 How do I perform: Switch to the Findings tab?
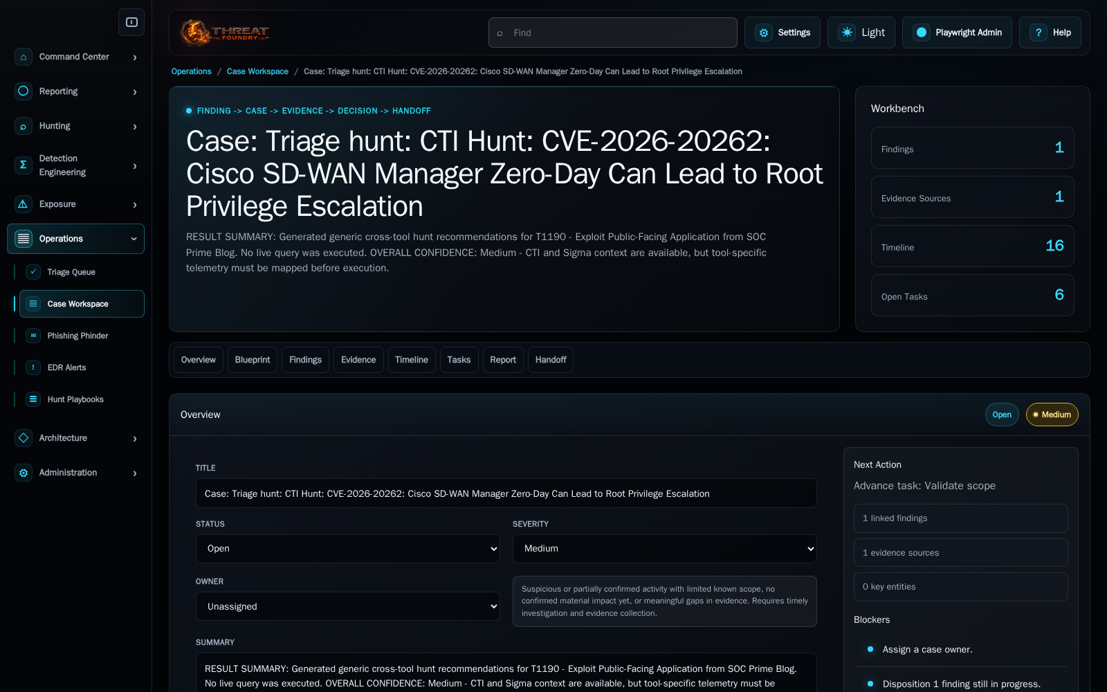coord(305,360)
